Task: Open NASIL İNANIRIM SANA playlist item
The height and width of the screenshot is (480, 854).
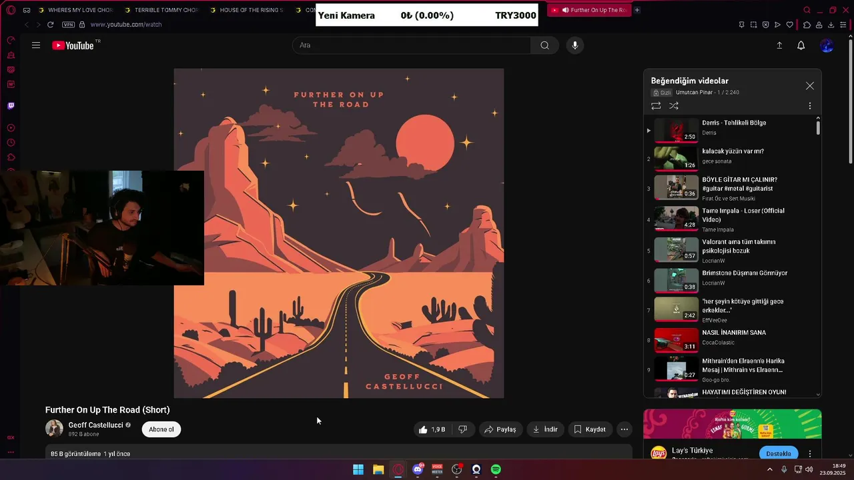Action: (731, 339)
